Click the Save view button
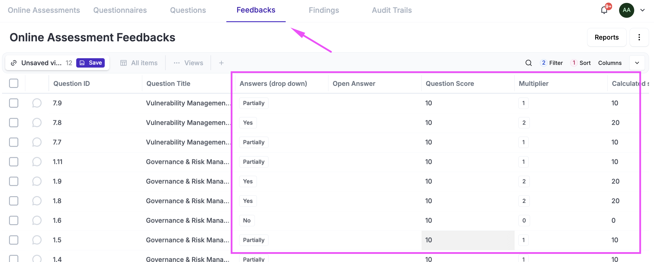 point(91,63)
